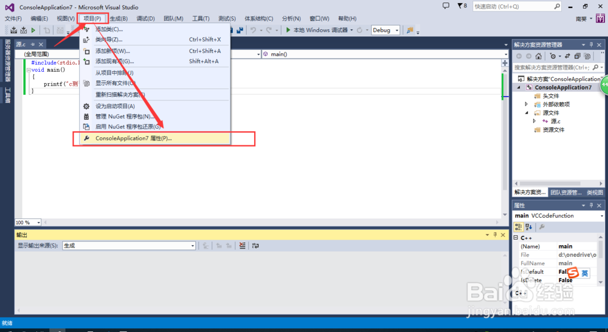This screenshot has width=608, height=332.
Task: Click the Solution Explorer search field
Action: [x=558, y=67]
